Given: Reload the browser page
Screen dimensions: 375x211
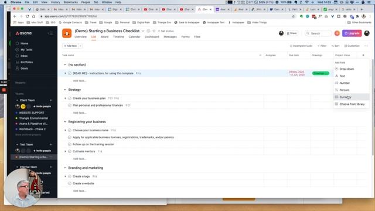Looking at the screenshot, I should 28,16.
